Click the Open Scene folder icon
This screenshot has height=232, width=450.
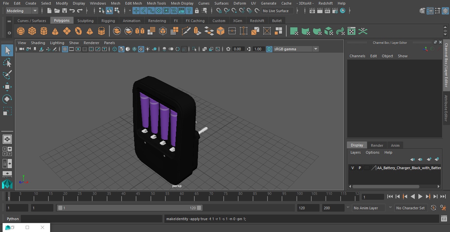click(x=57, y=11)
